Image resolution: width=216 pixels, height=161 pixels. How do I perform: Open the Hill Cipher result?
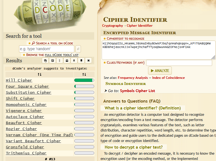click(19, 80)
